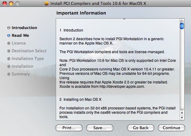Screen dimensions: 191x136
Task: Click the package icon in title bar
Action: point(47,3)
